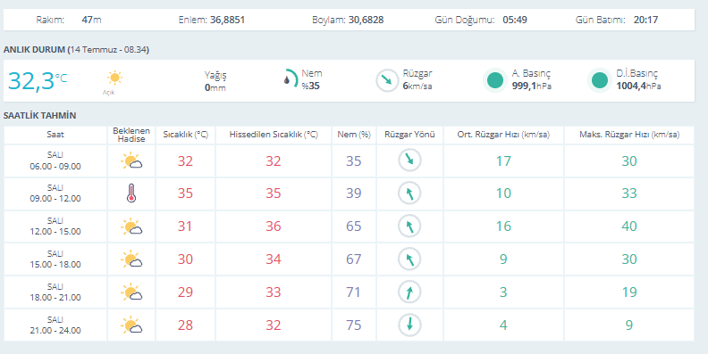Click the thermometer icon for 09.00 - 12.00
The image size is (708, 354).
click(131, 193)
